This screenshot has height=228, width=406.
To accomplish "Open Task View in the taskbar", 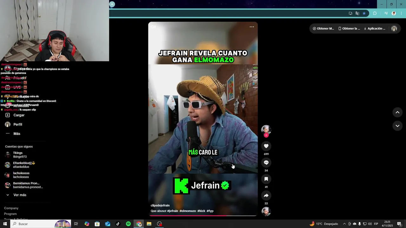I will point(76,224).
